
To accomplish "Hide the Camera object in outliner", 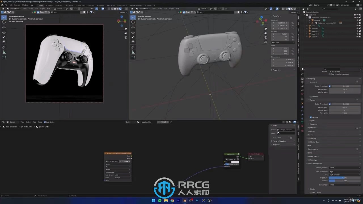I will tap(357, 20).
